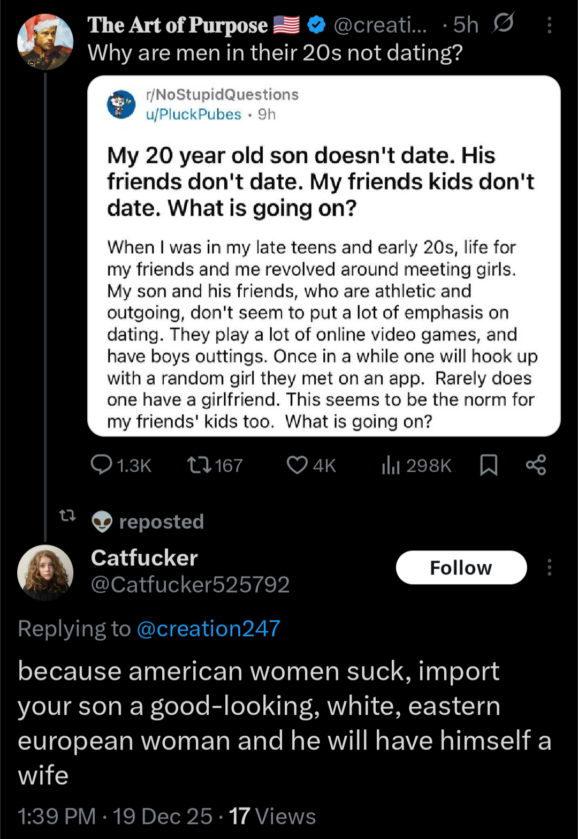578x839 pixels.
Task: Open the @creation247 mention link
Action: pos(209,629)
